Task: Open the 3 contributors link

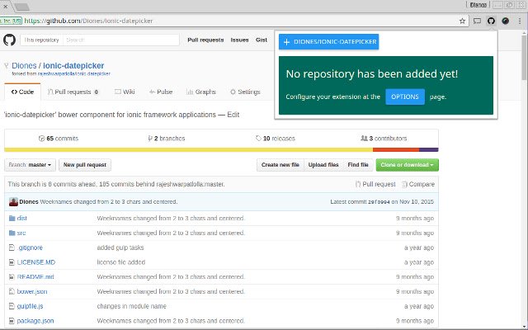Action: coord(384,139)
